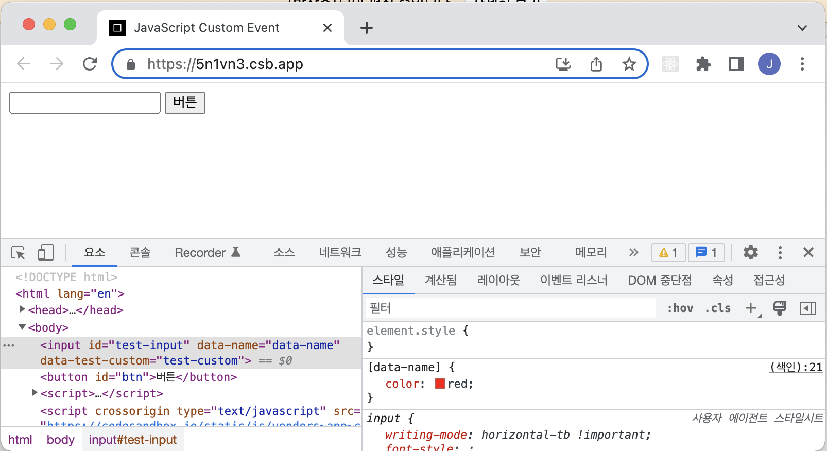Open DevTools customize menu
The width and height of the screenshot is (827, 451).
[780, 252]
